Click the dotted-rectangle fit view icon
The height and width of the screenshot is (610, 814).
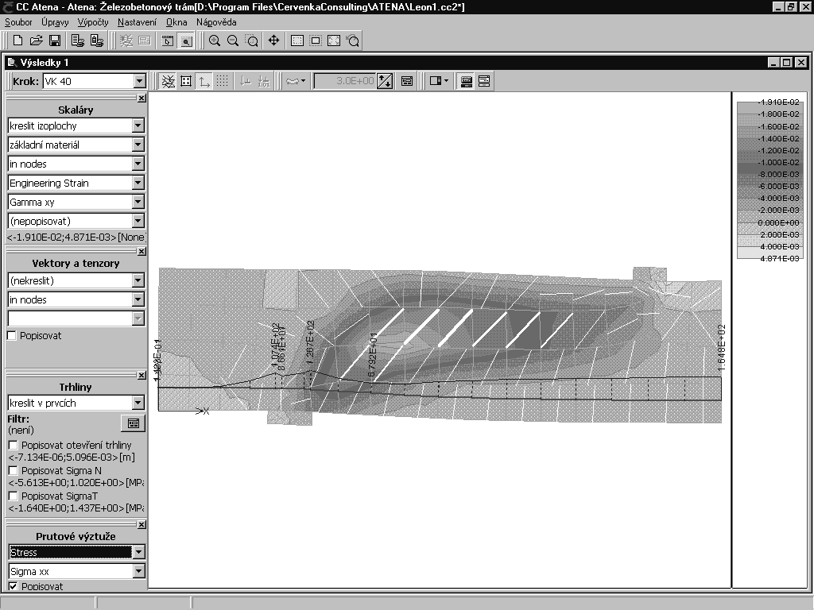point(297,41)
